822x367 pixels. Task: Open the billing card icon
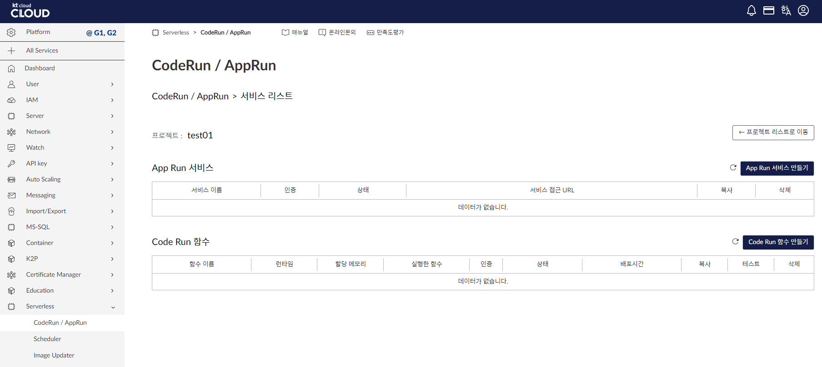point(769,10)
